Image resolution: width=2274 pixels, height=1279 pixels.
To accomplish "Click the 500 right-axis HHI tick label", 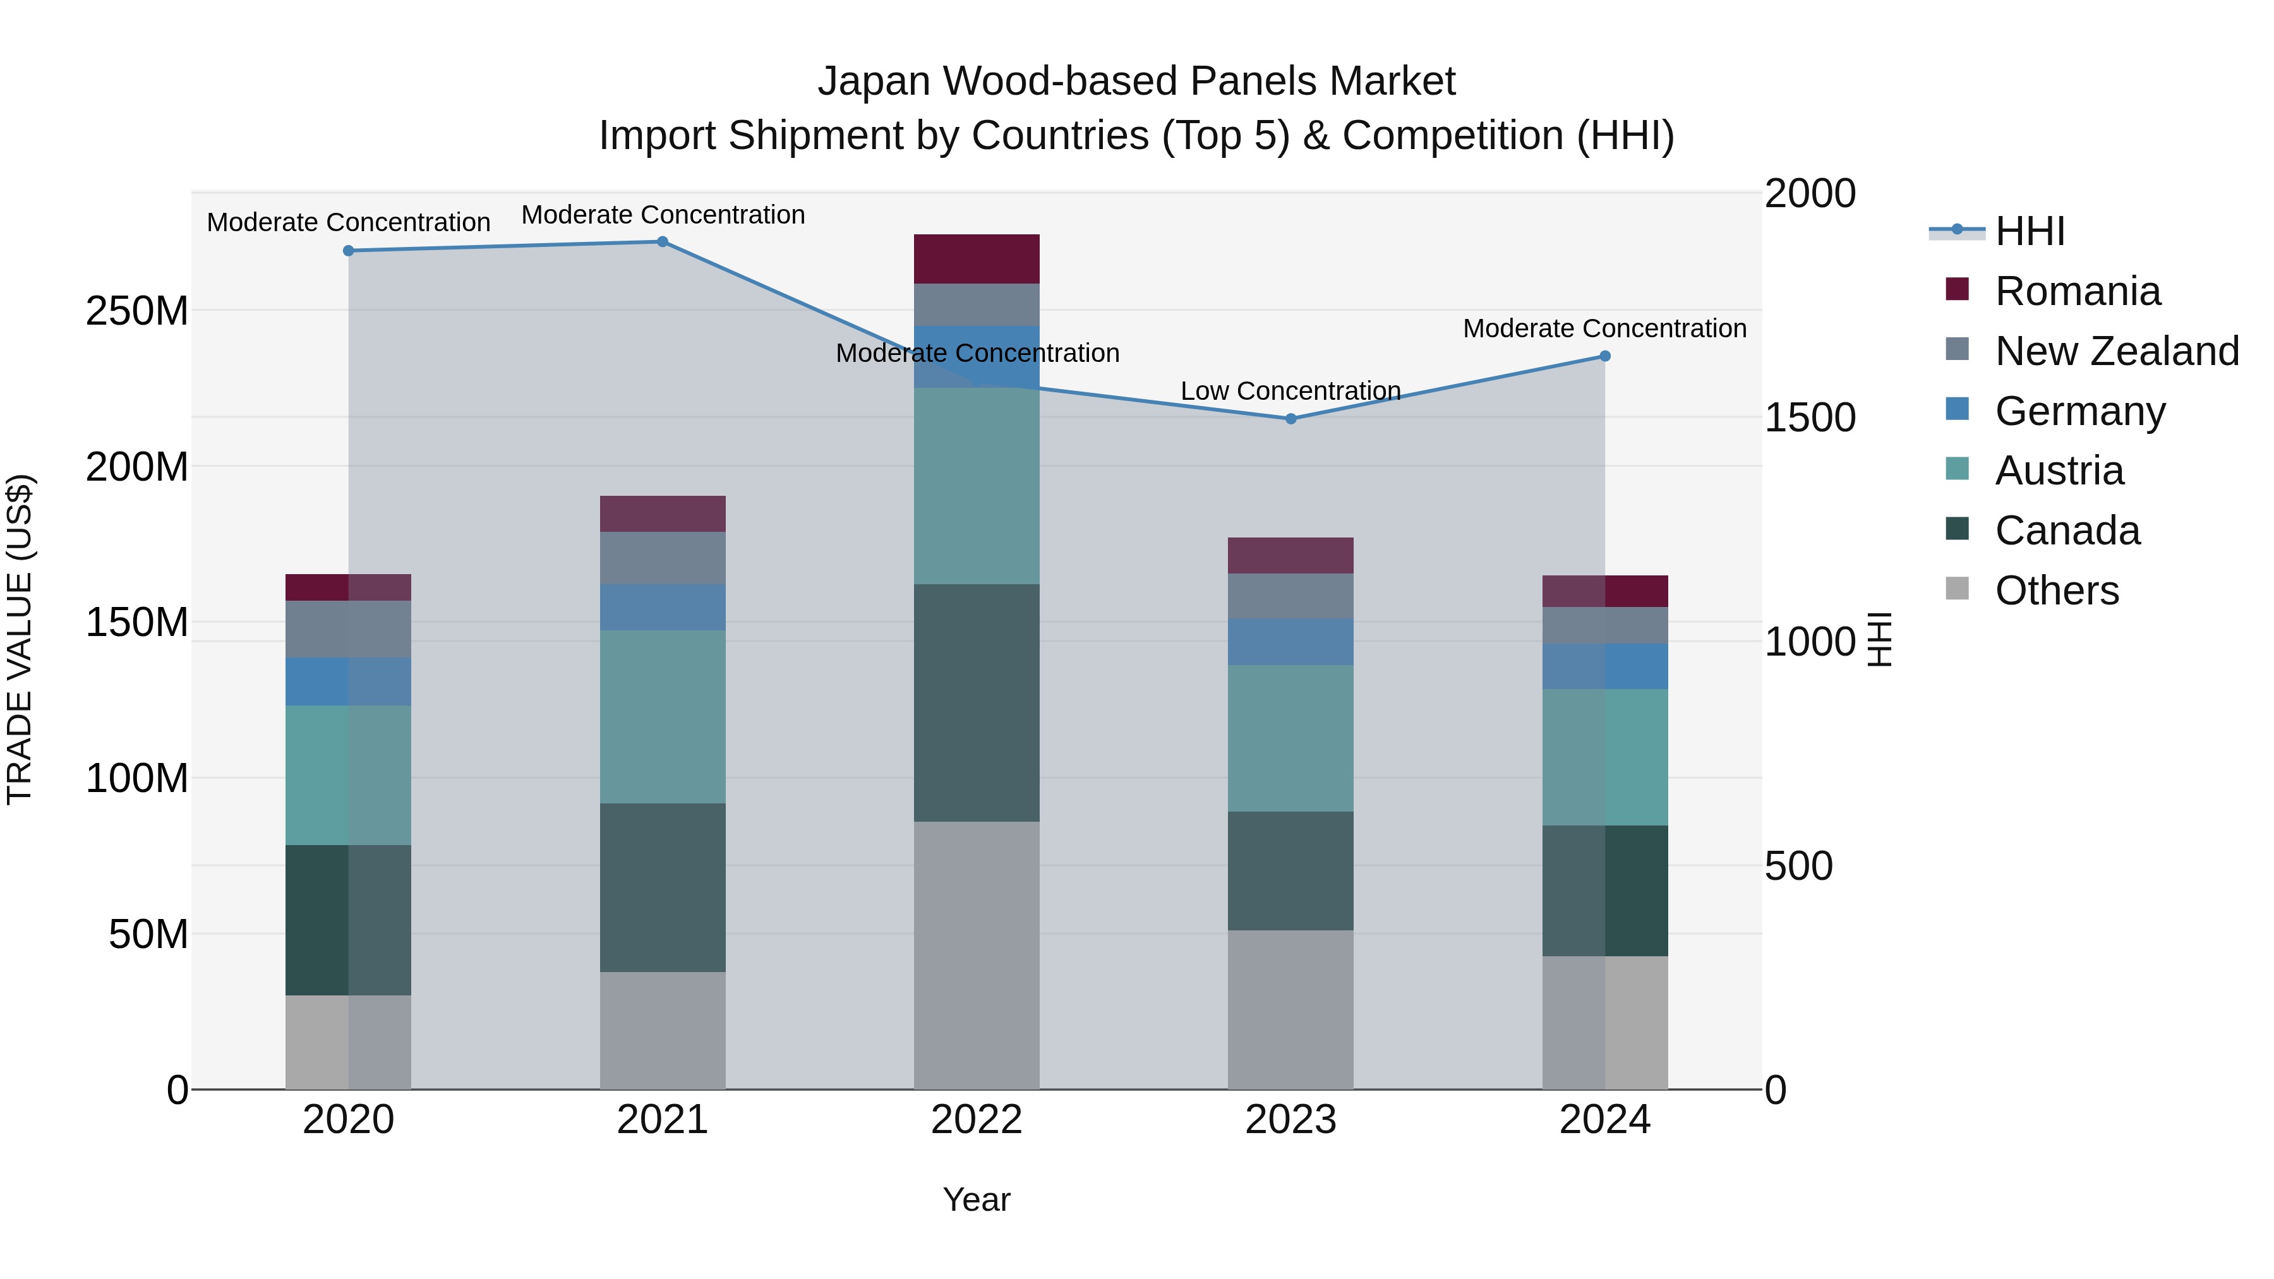I will pyautogui.click(x=1799, y=867).
